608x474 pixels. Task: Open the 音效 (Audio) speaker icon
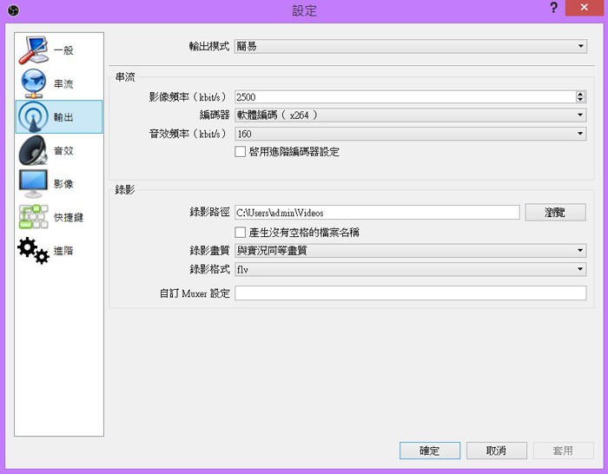tap(34, 150)
